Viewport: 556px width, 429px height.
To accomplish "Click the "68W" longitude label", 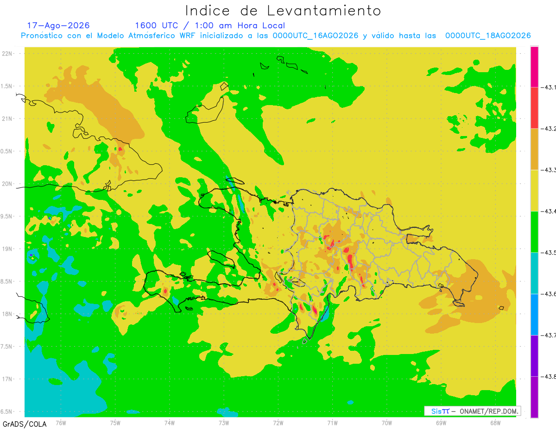I will point(495,423).
